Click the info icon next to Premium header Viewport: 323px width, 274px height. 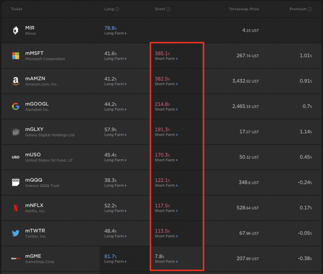pos(310,9)
